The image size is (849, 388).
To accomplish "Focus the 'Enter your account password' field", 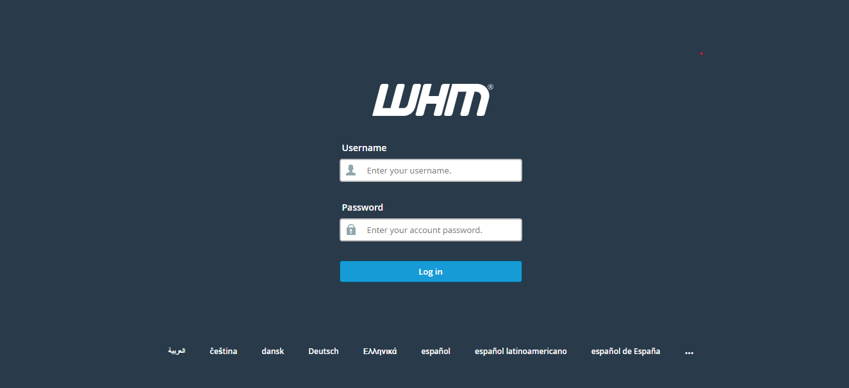I will point(431,230).
